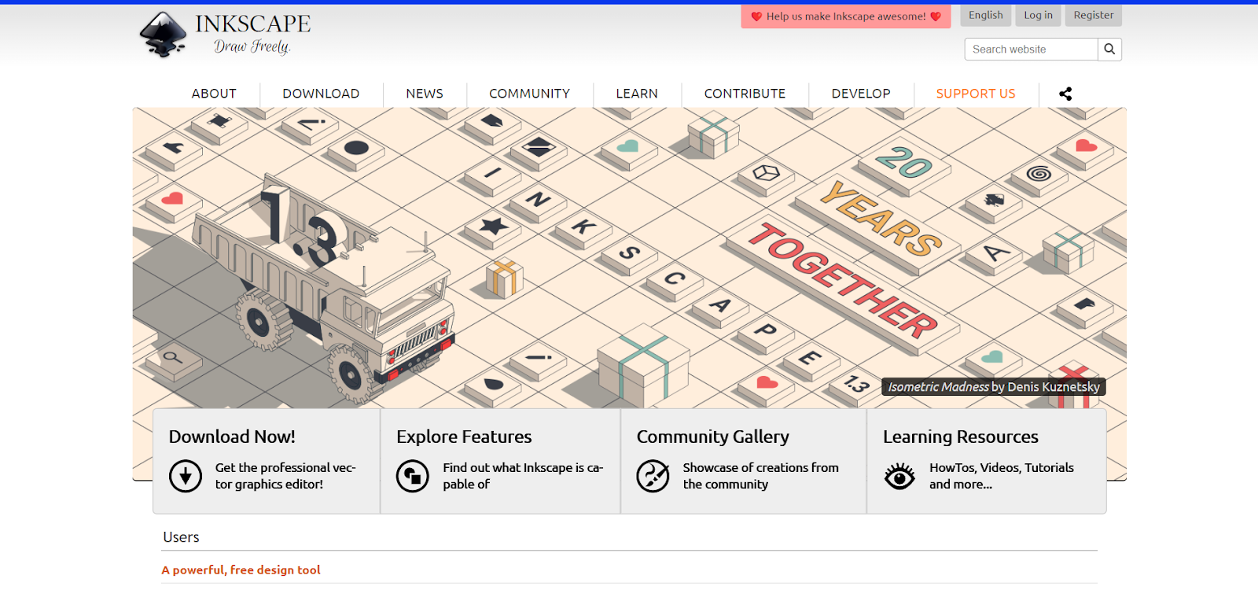Click the Download Now! heading
The image size is (1258, 590).
[x=232, y=437]
